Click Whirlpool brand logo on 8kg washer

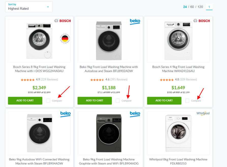point(203,113)
